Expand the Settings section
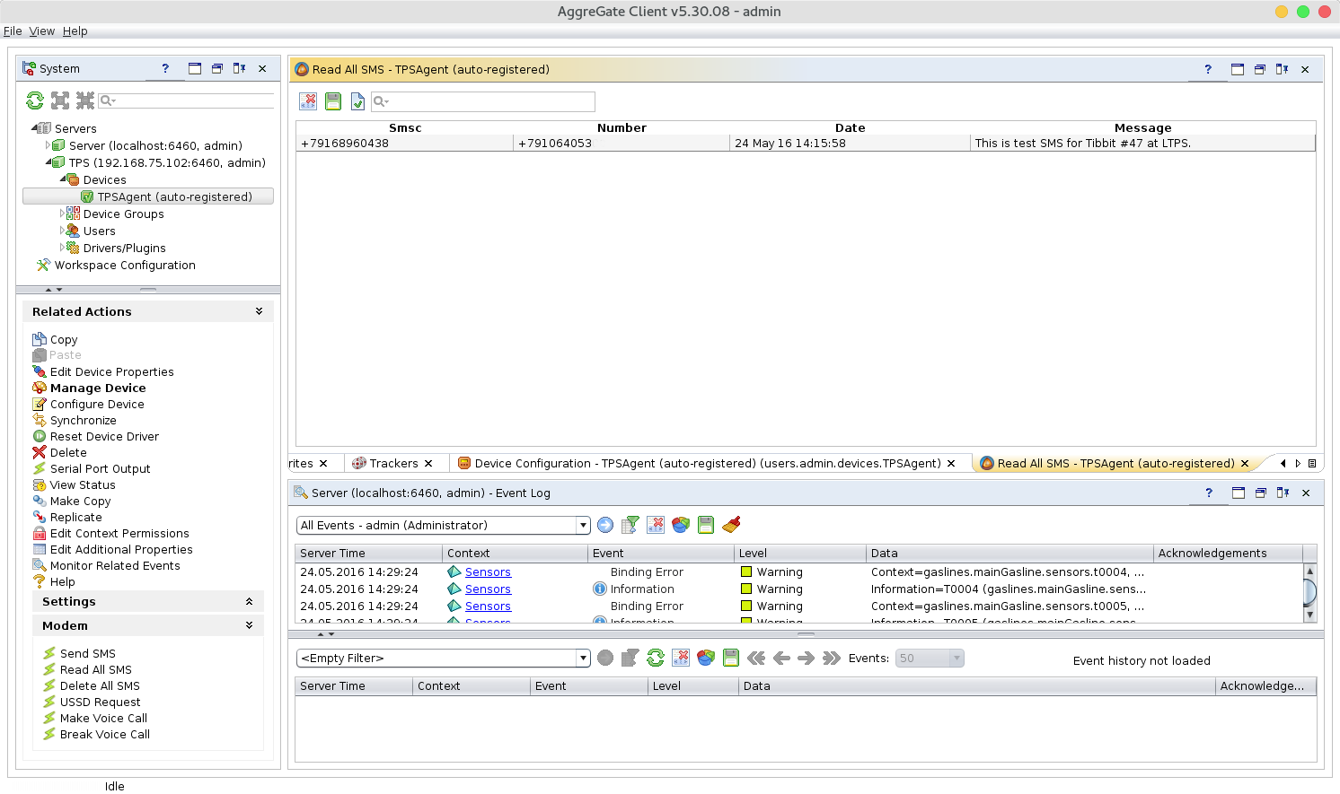Screen dimensions: 1340x794 tap(249, 601)
